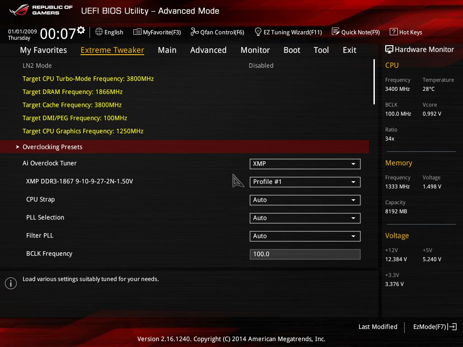Viewport: 463px width, 347px height.
Task: Click the clock settings gear icon
Action: [81, 30]
